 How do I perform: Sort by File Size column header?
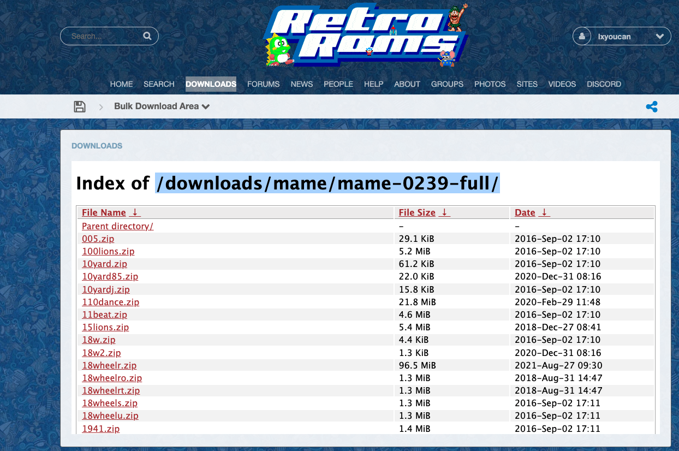coord(417,212)
